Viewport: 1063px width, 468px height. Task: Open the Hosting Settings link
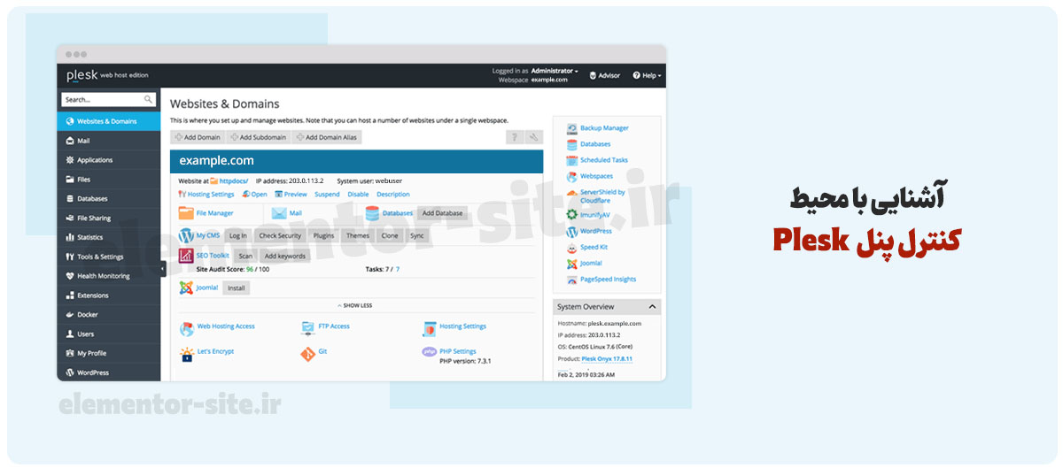211,195
